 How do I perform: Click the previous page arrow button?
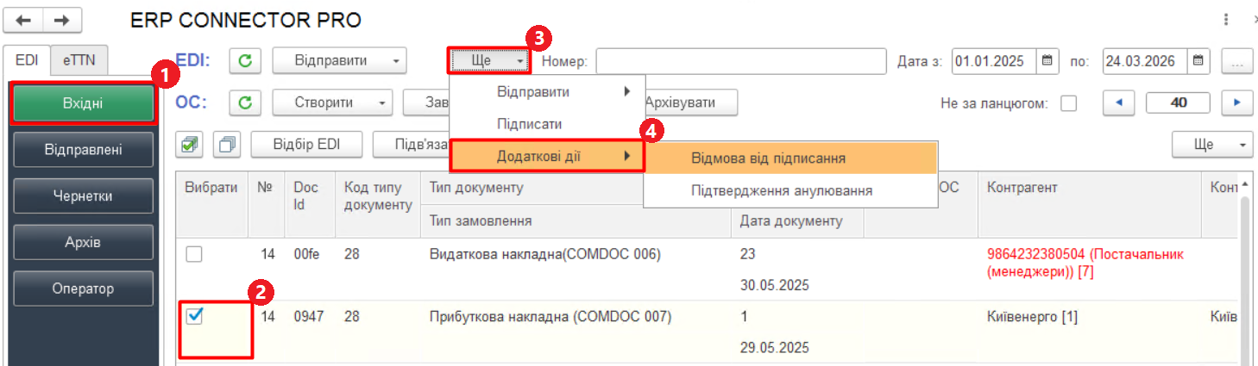[x=1119, y=103]
